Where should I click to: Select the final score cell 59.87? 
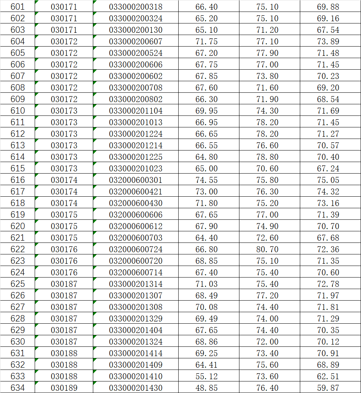pyautogui.click(x=328, y=388)
